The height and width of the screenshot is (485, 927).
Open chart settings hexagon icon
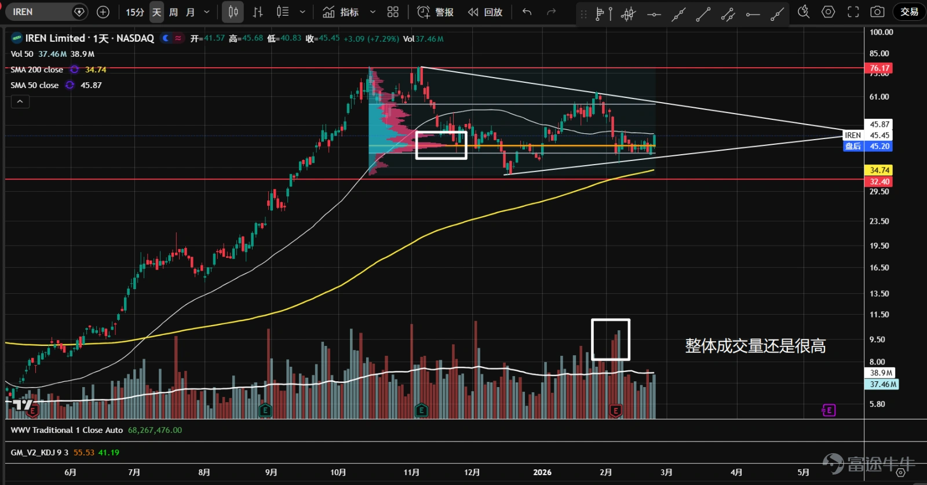pyautogui.click(x=829, y=12)
